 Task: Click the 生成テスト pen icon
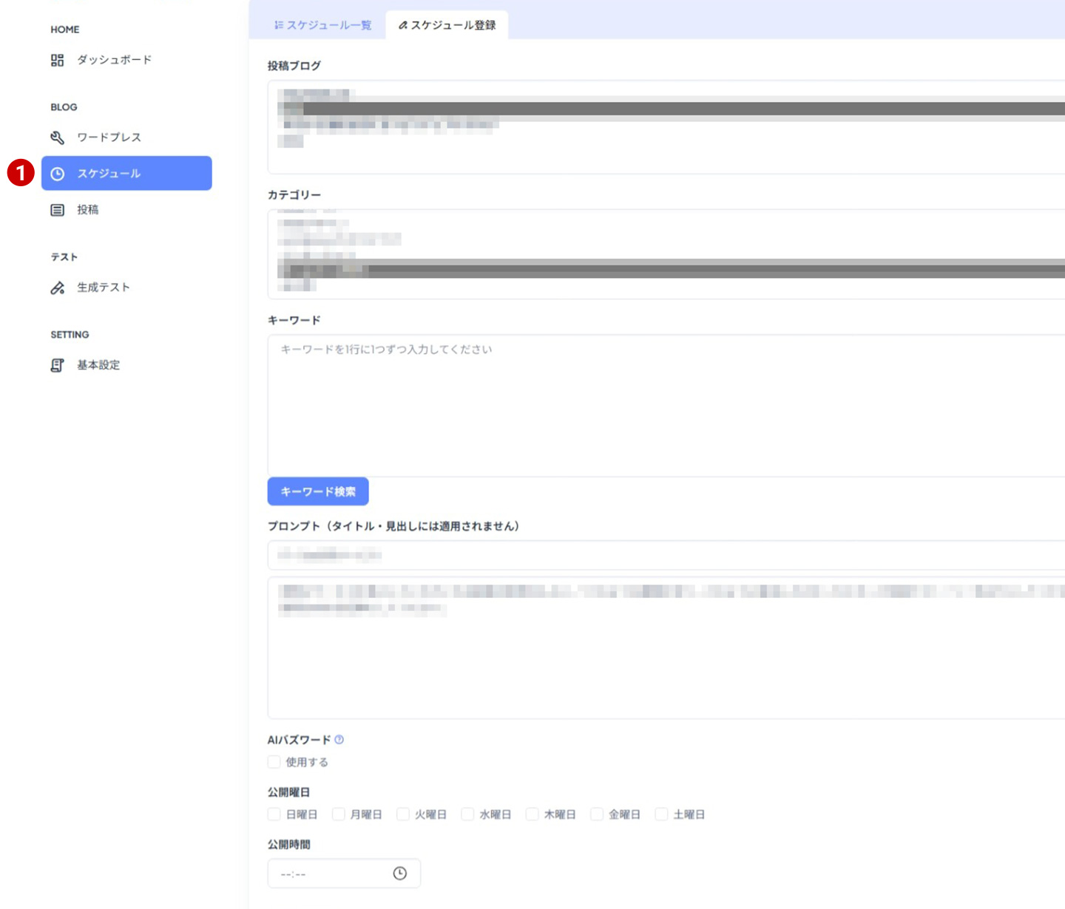57,287
